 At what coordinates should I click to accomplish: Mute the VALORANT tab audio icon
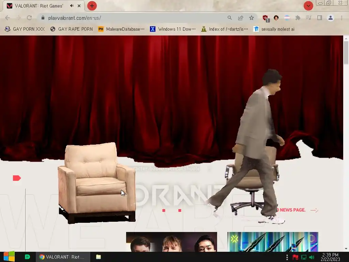click(72, 6)
